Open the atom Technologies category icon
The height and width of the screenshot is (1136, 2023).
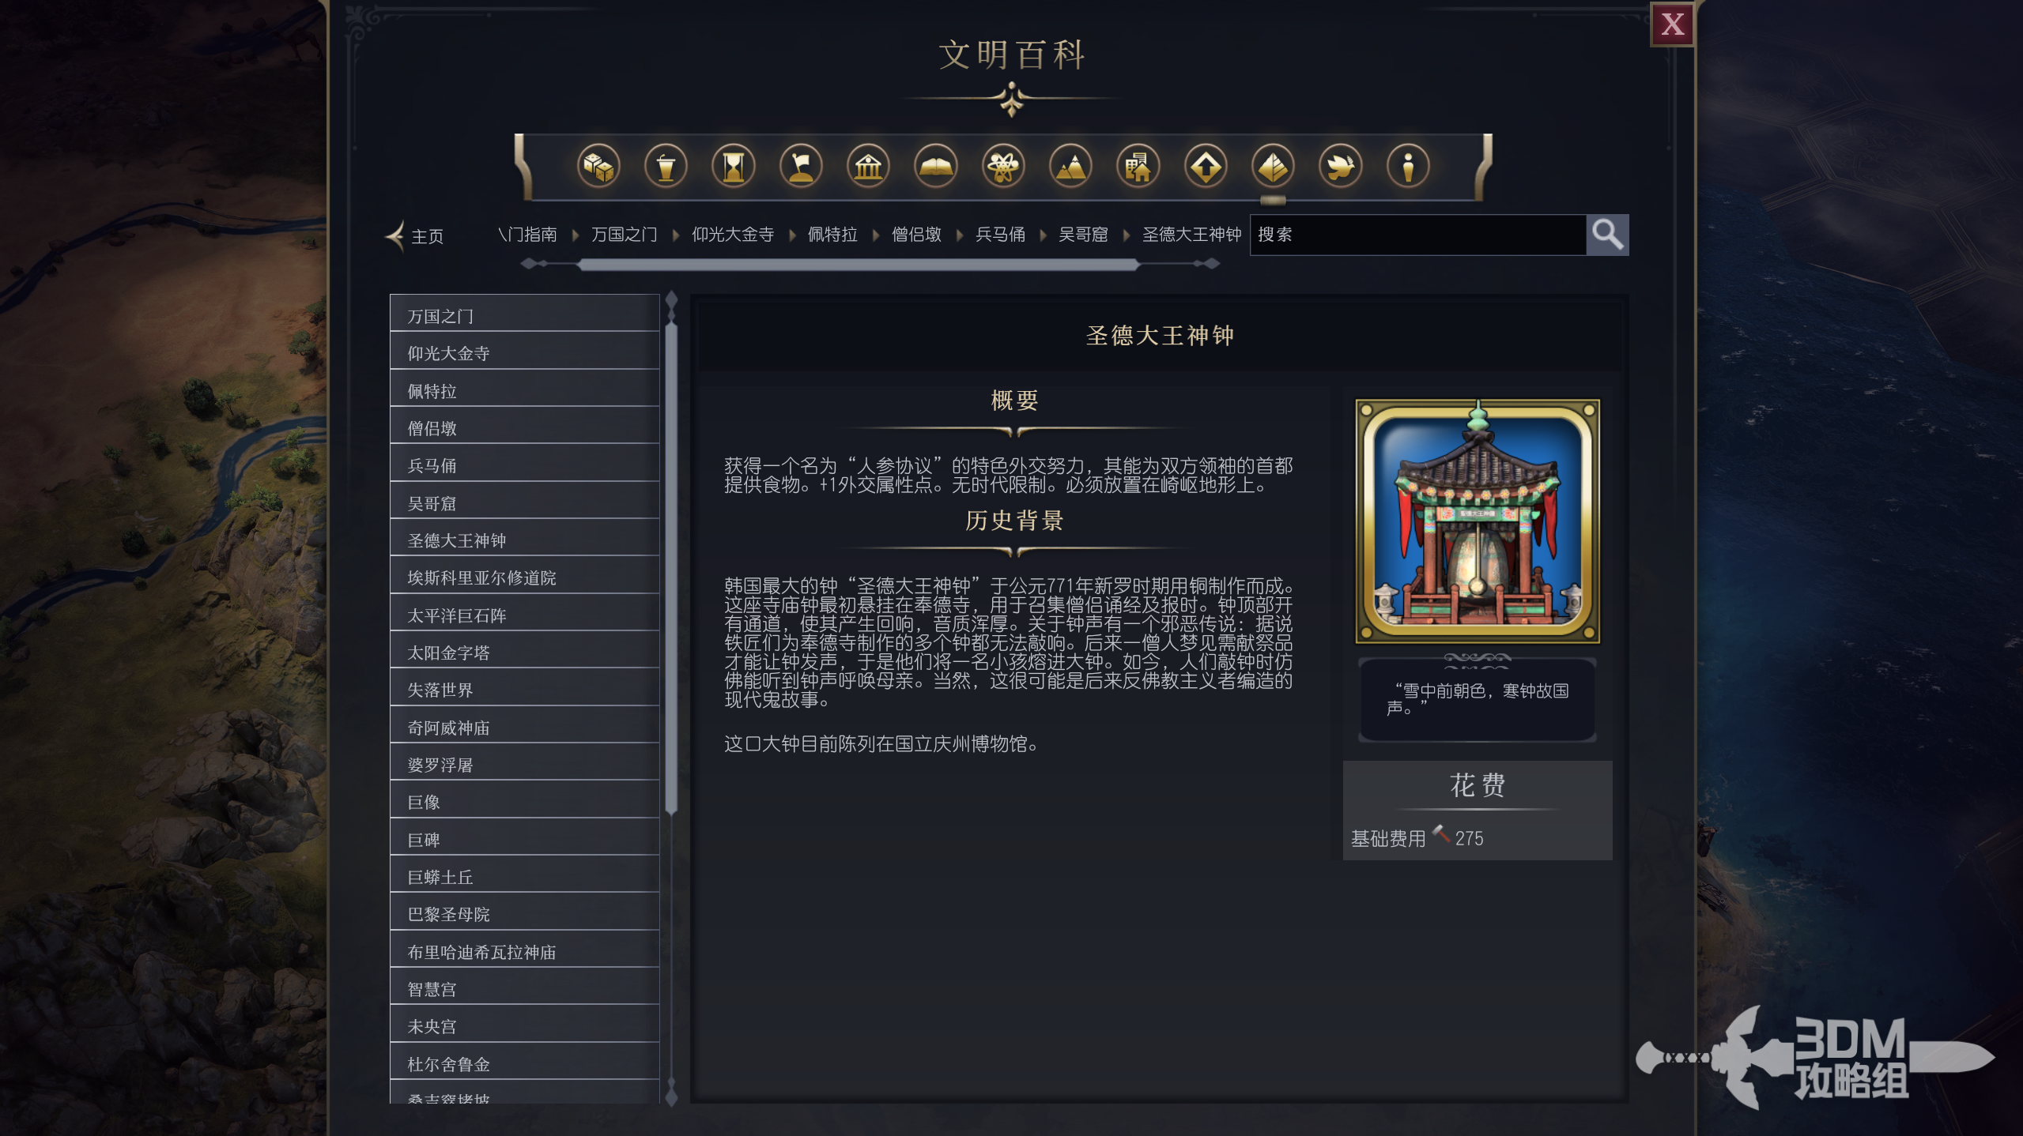pos(1003,167)
